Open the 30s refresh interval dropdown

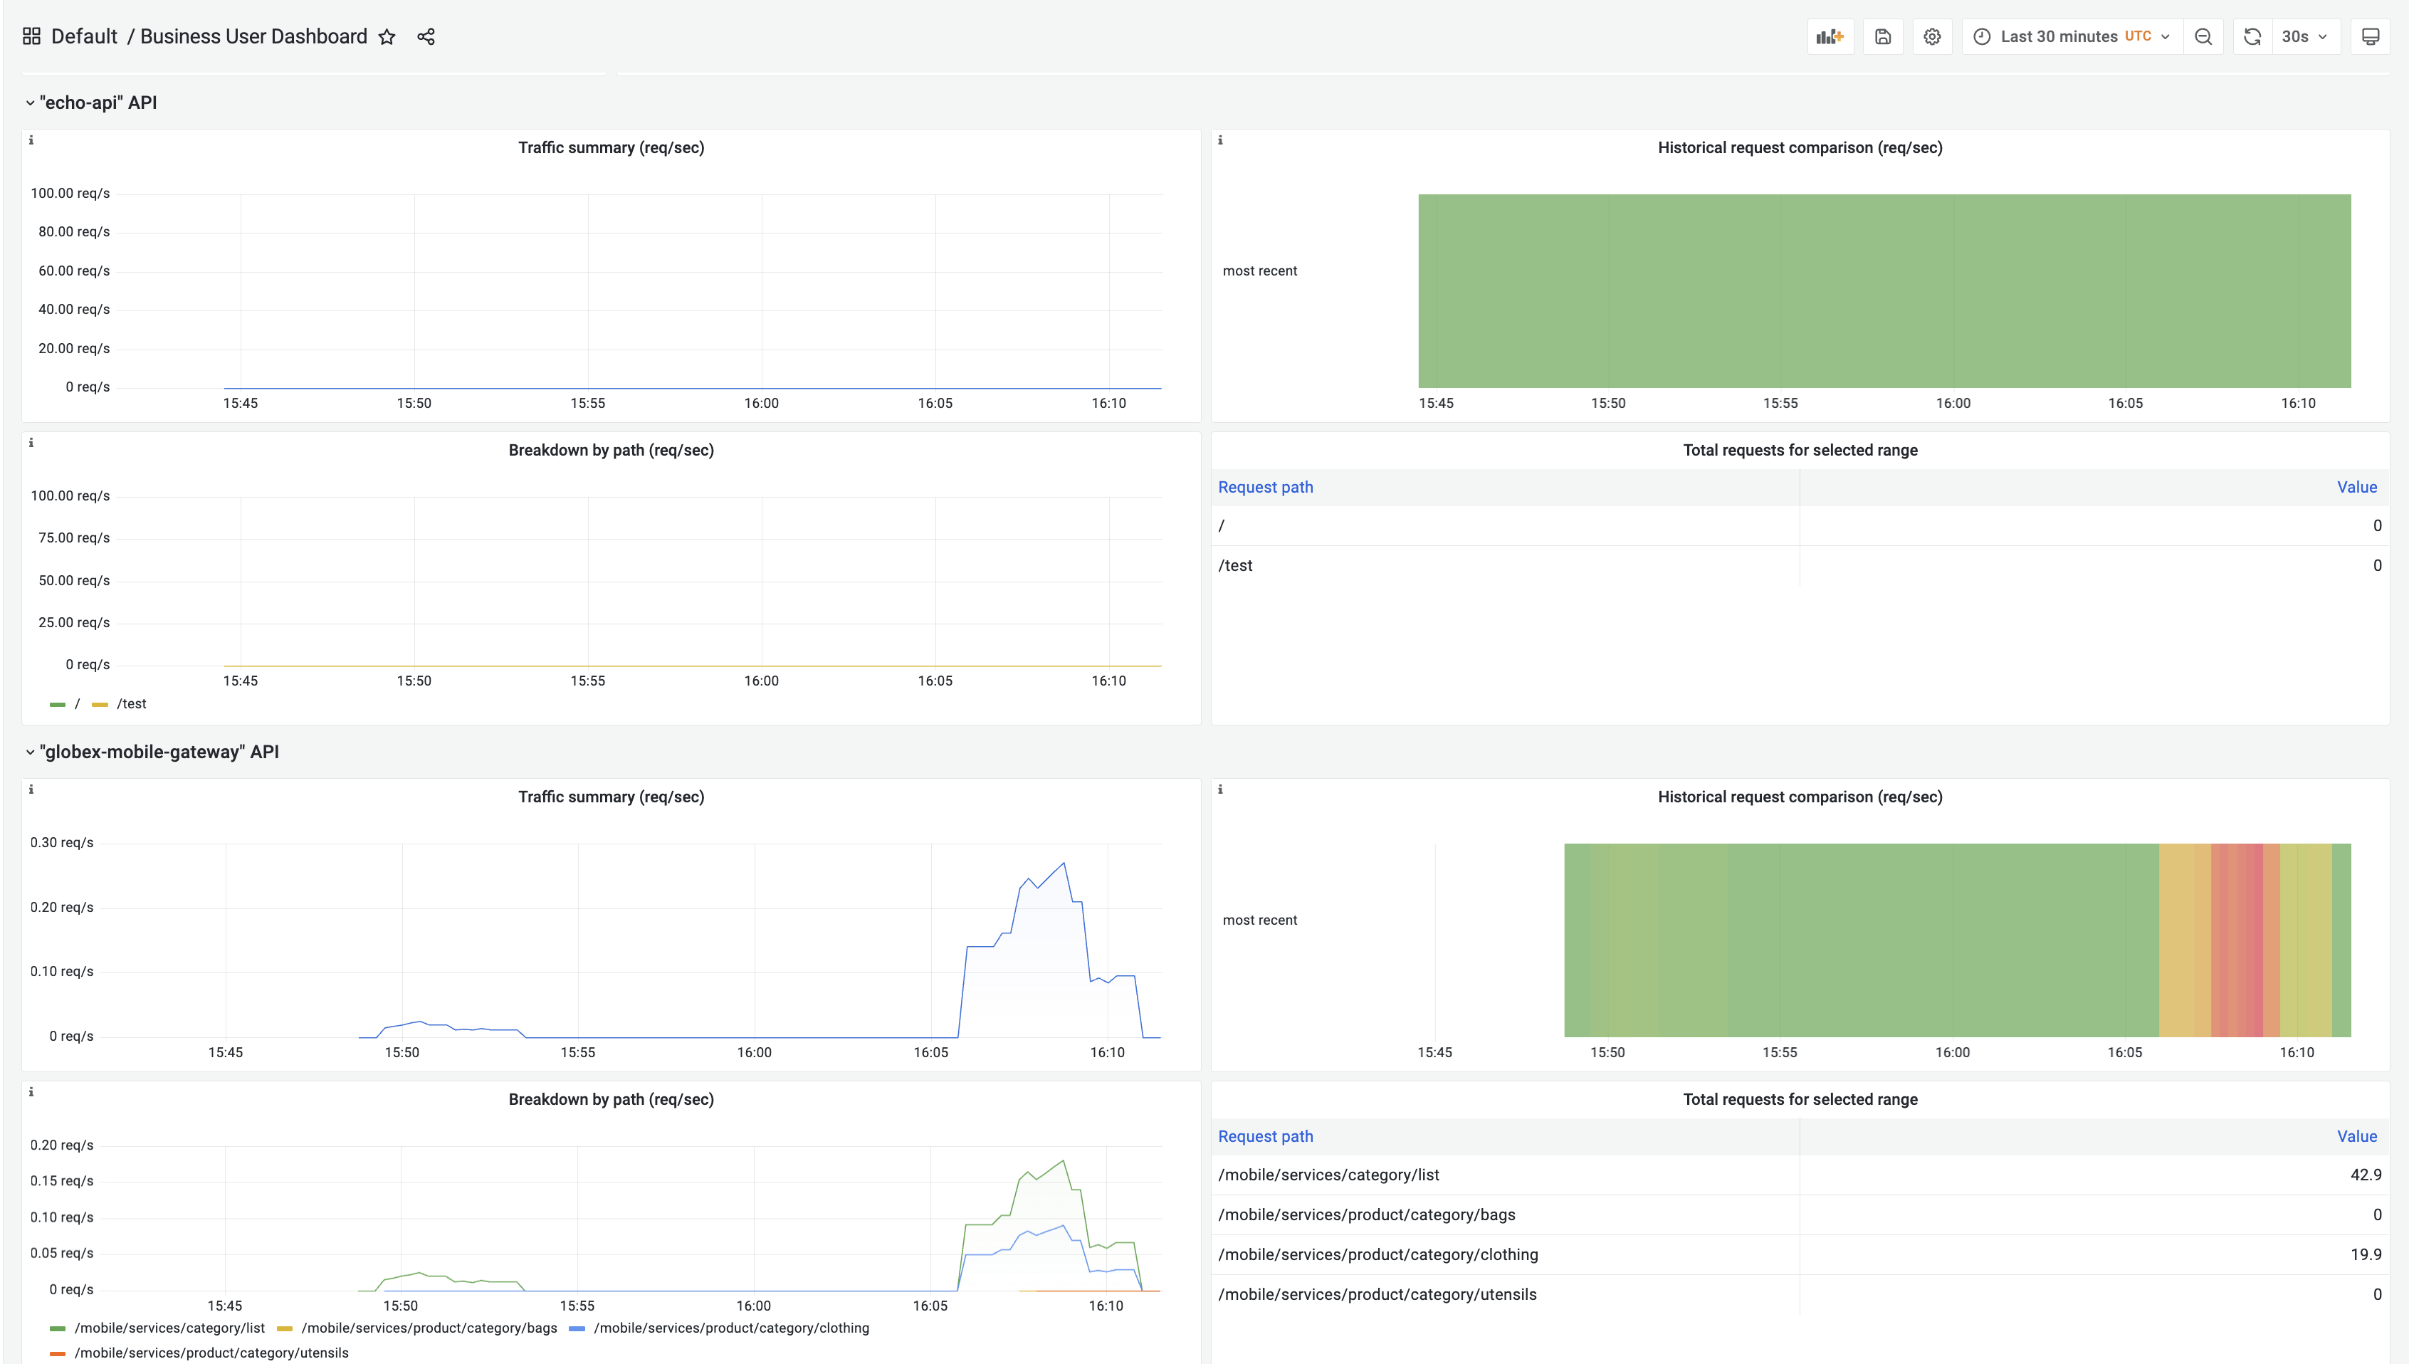click(x=2306, y=36)
